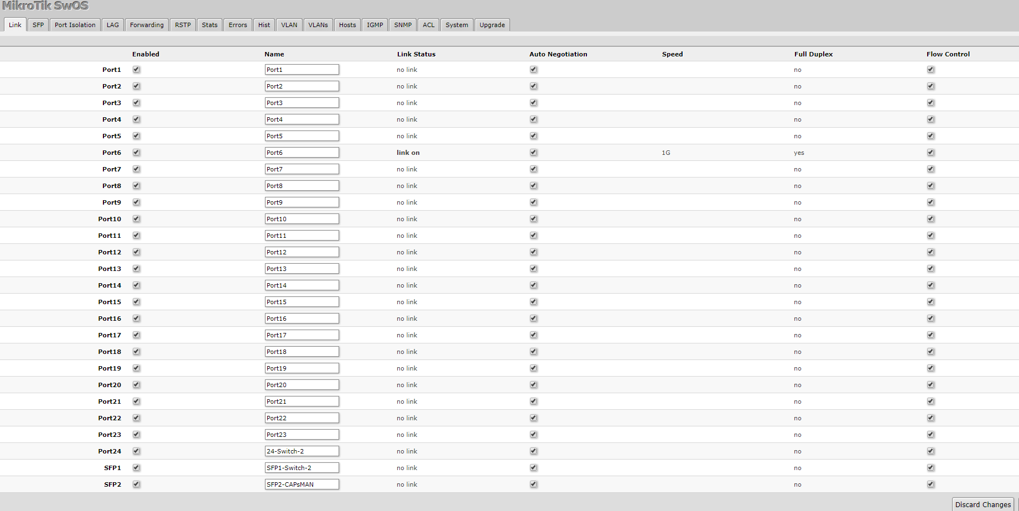
Task: Disable Enabled checkbox for SFP2
Action: pos(137,484)
